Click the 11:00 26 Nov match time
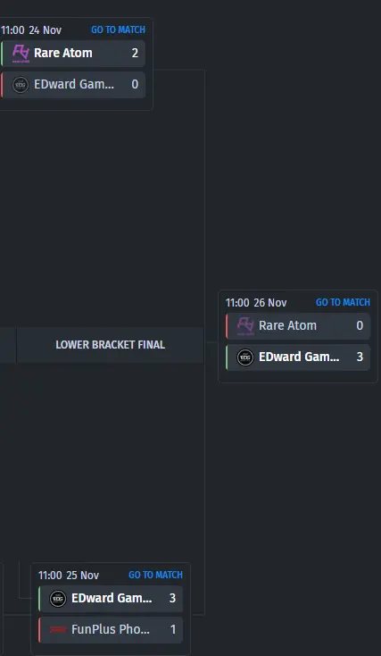 (256, 302)
